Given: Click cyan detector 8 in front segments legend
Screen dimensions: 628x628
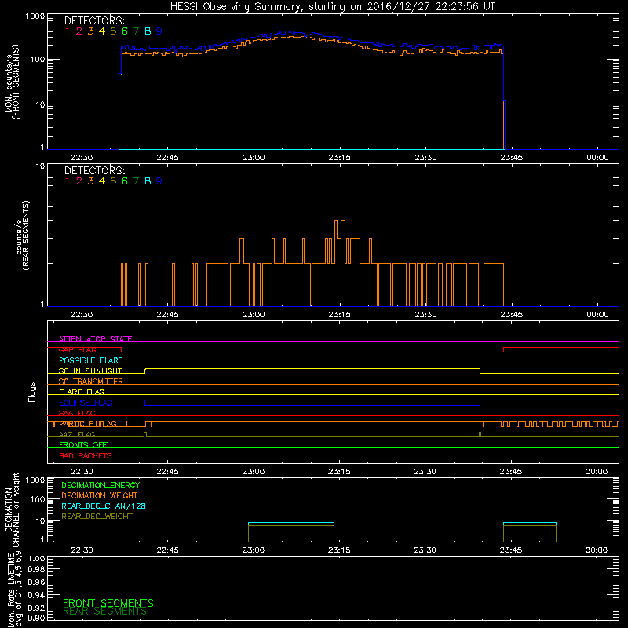Looking at the screenshot, I should tap(148, 31).
